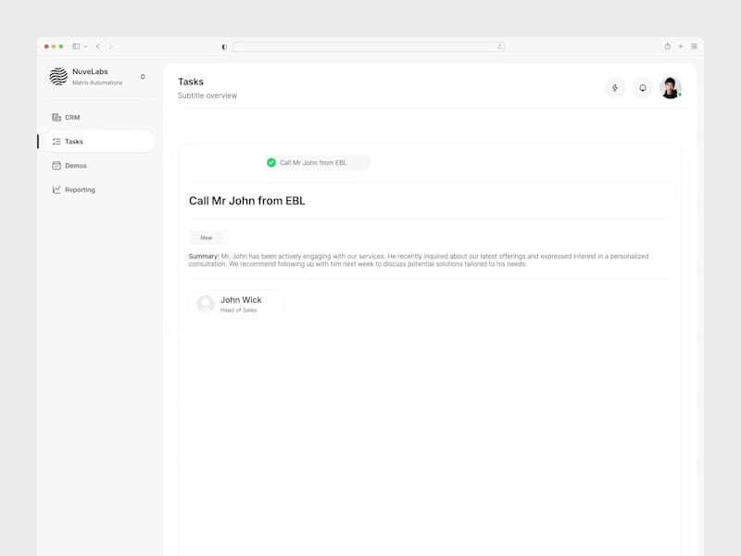This screenshot has width=741, height=556.
Task: Click the reader mode icon in address bar
Action: click(223, 45)
